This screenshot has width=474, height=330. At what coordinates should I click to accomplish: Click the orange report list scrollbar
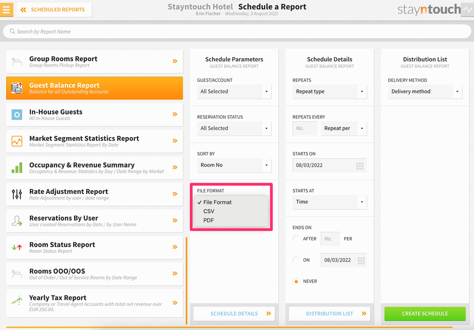pos(187,280)
